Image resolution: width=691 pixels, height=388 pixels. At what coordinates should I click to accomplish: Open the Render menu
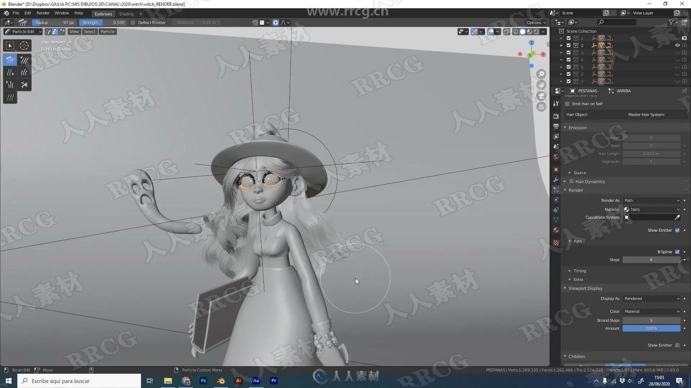(43, 13)
